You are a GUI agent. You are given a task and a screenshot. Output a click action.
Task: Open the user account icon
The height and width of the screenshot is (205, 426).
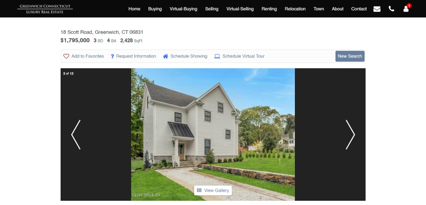click(406, 9)
